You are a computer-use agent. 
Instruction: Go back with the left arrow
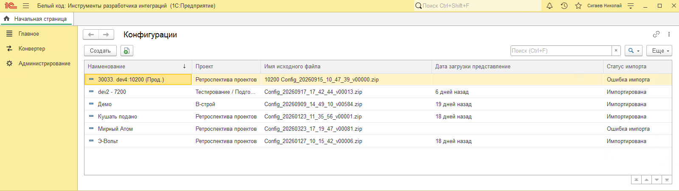tap(91, 35)
